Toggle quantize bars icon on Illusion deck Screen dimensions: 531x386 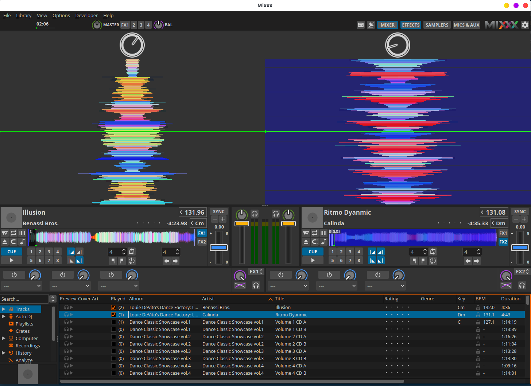[22, 233]
